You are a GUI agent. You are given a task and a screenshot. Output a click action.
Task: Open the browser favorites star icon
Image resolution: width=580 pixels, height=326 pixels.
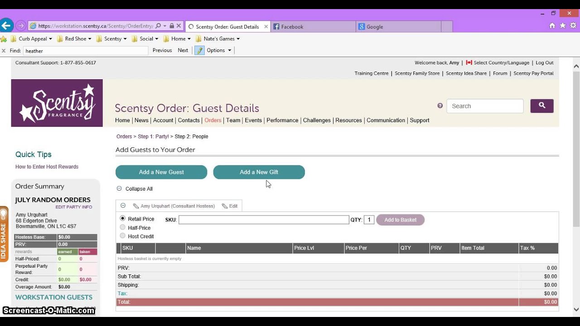coord(563,26)
